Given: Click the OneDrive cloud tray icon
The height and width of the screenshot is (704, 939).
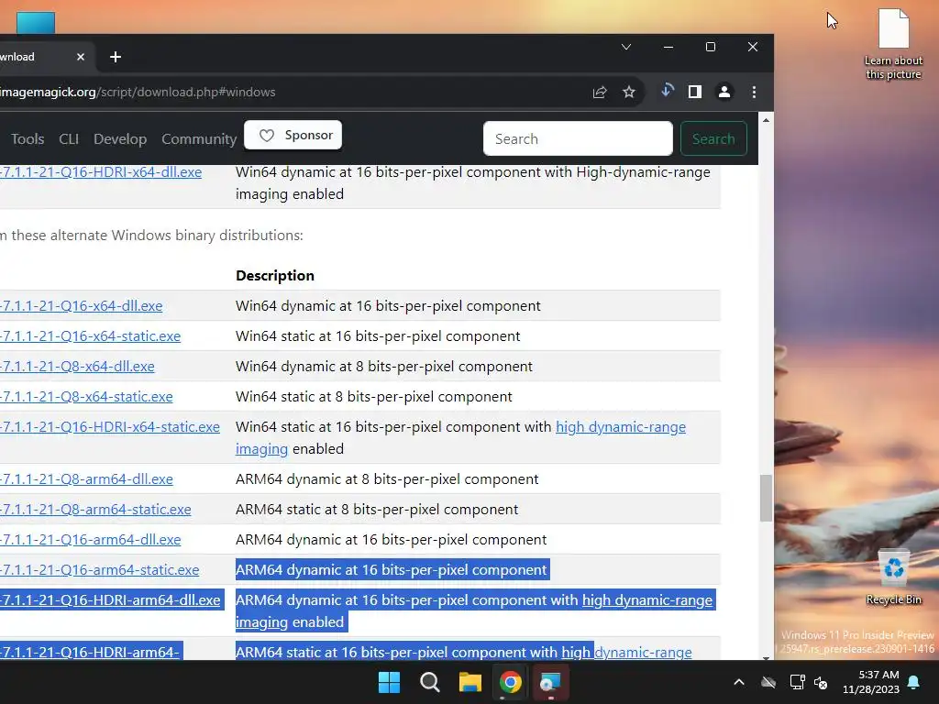Looking at the screenshot, I should pos(768,682).
